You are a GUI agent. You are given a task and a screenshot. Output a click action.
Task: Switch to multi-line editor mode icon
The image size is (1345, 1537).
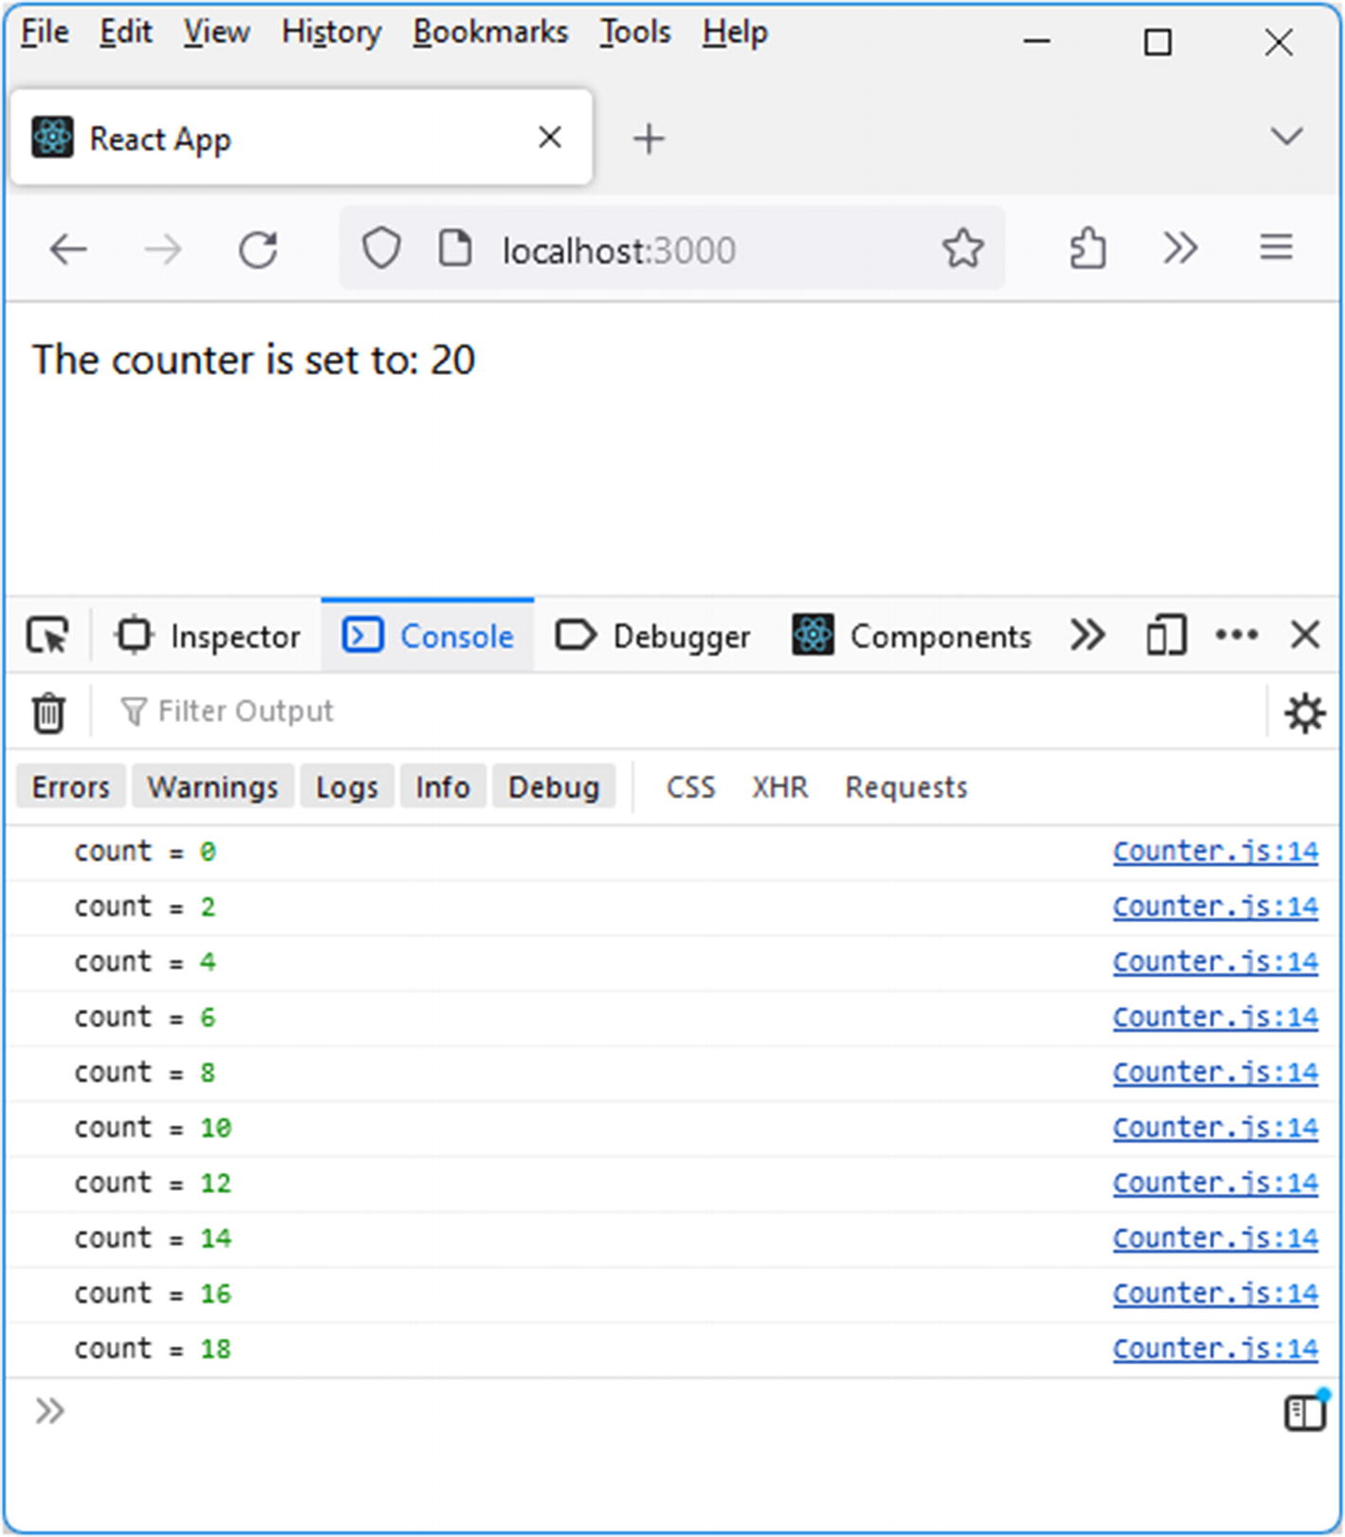(x=1305, y=1412)
